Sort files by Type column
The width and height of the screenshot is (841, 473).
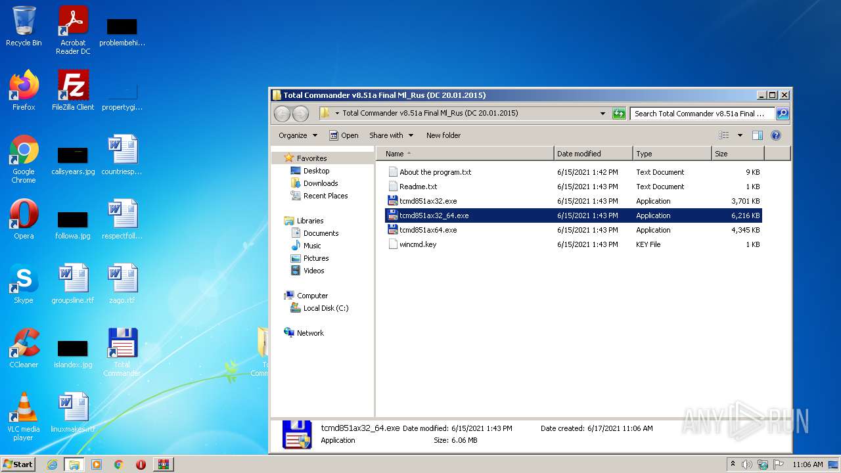pos(672,154)
